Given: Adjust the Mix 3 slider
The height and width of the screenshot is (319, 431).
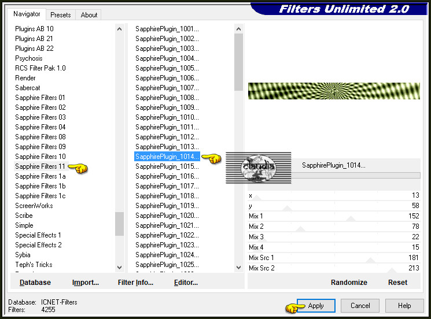Looking at the screenshot, I should click(334, 237).
